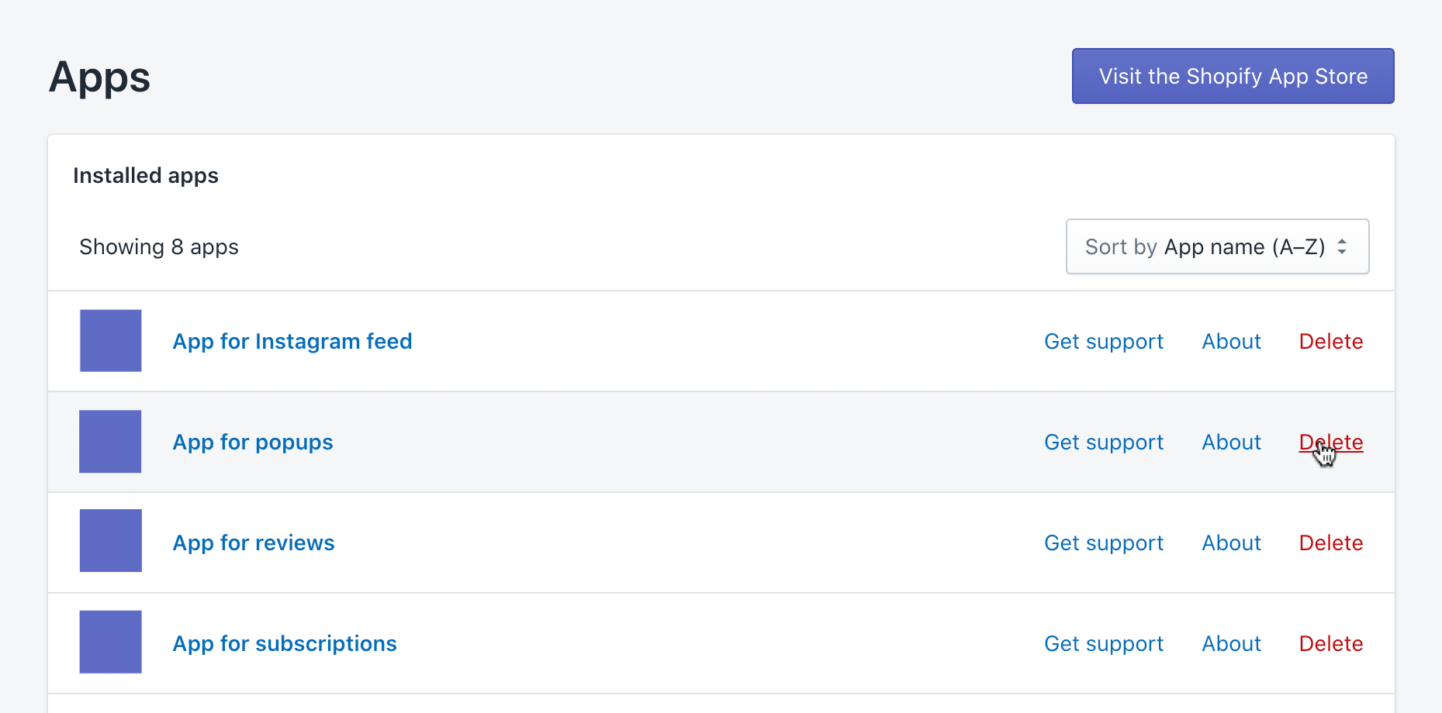Delete App for subscriptions
Viewport: 1442px width, 713px height.
(x=1330, y=643)
